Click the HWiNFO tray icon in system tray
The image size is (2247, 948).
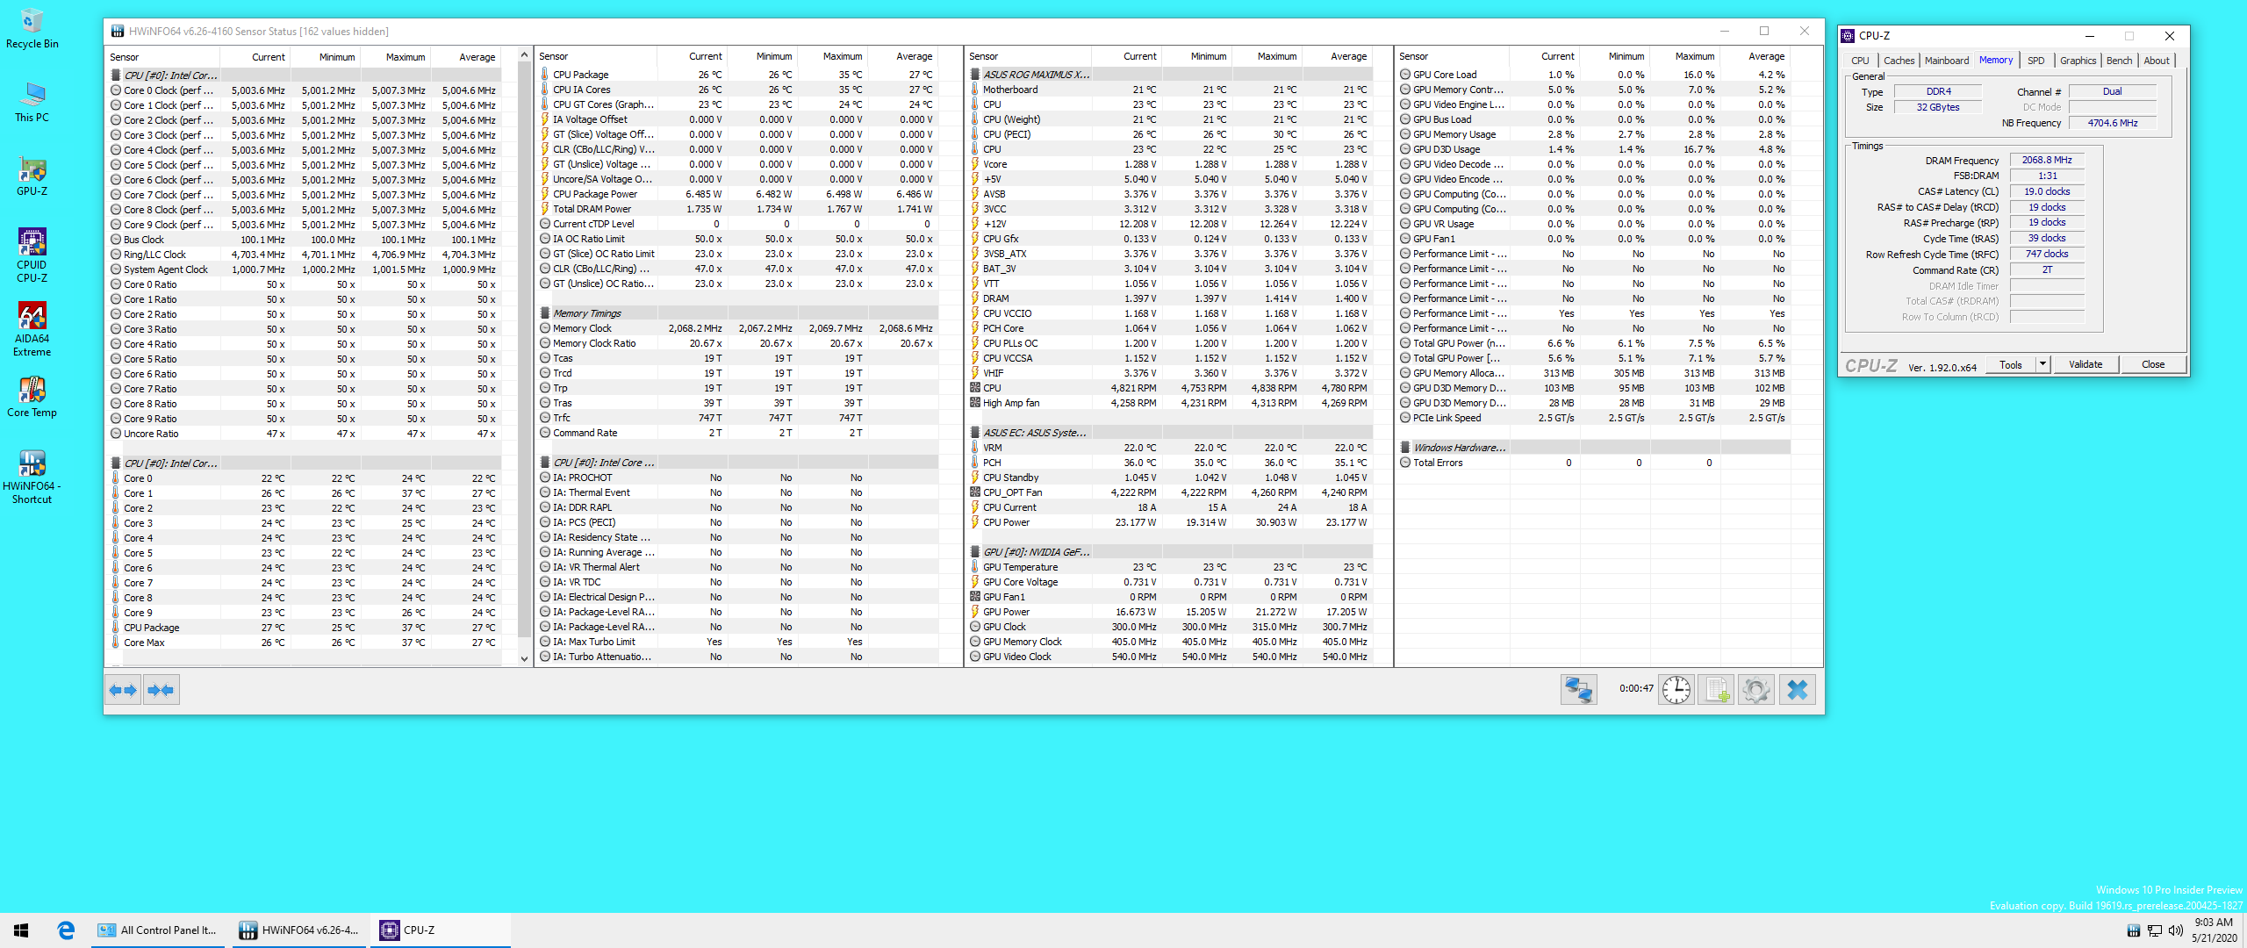point(2133,930)
